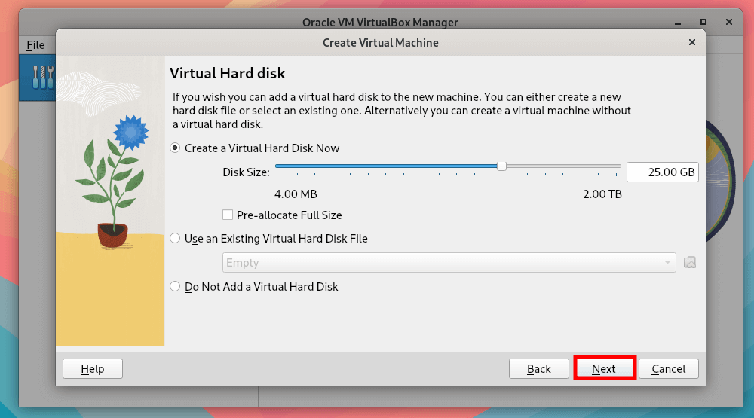Cancel the virtual machine wizard
Screen dimensions: 754x418
pyautogui.click(x=669, y=369)
